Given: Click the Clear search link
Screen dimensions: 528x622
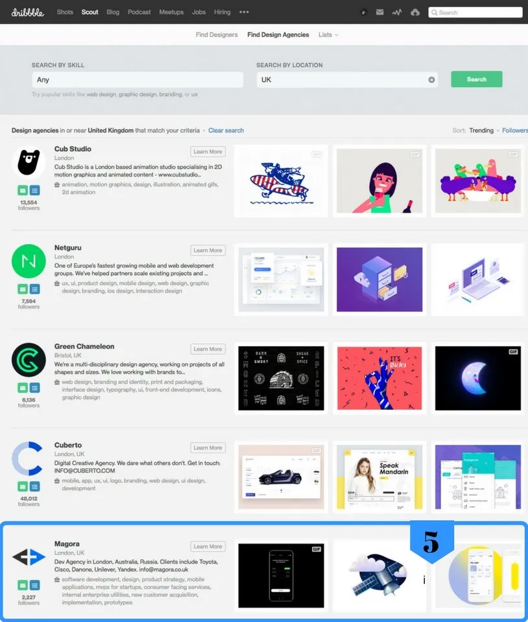Looking at the screenshot, I should (x=226, y=130).
